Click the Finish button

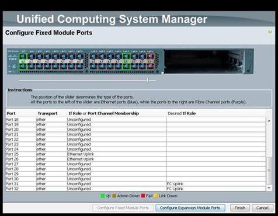[x=240, y=208]
